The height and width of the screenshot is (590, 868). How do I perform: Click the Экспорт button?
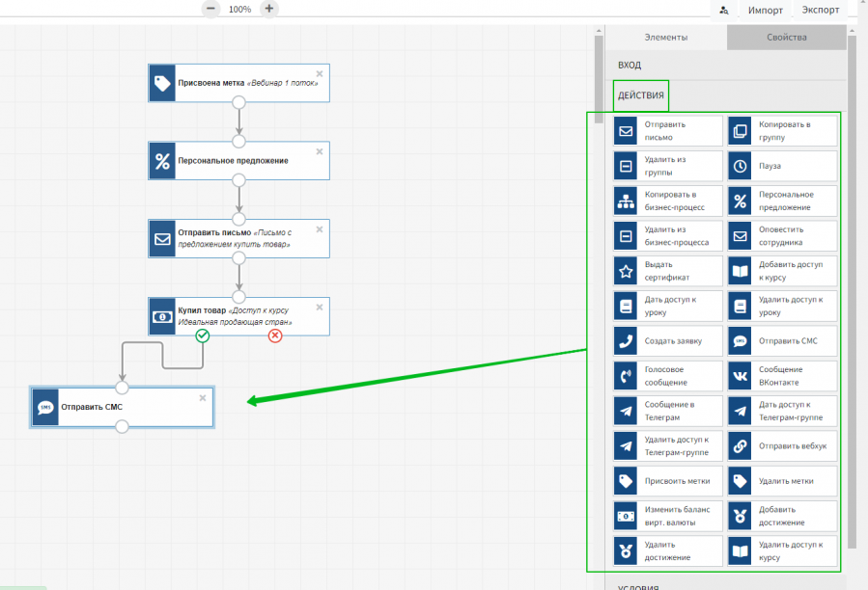[821, 10]
